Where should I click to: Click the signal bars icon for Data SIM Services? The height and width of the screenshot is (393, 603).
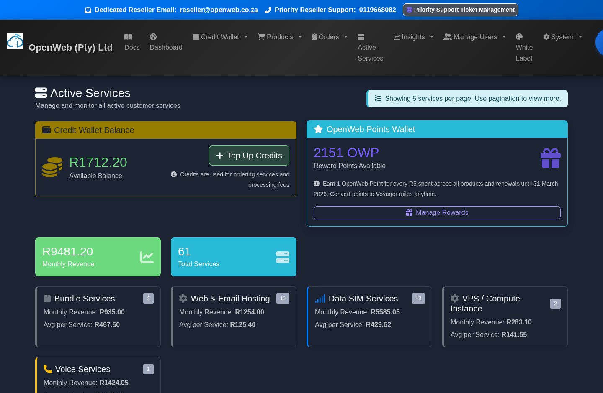click(x=320, y=299)
